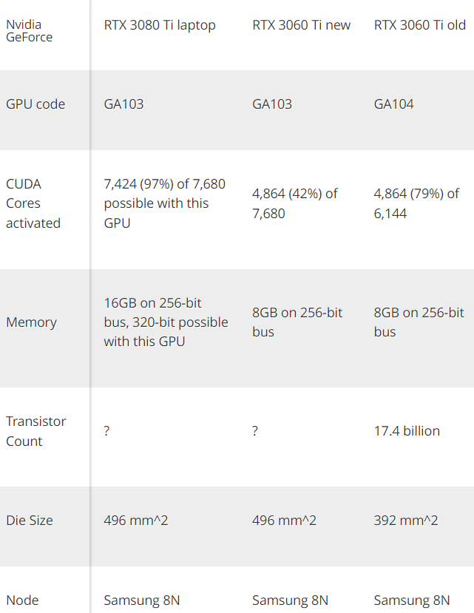
Task: Select the "4,864 (79%) of 6,144" cell
Action: coord(416,203)
